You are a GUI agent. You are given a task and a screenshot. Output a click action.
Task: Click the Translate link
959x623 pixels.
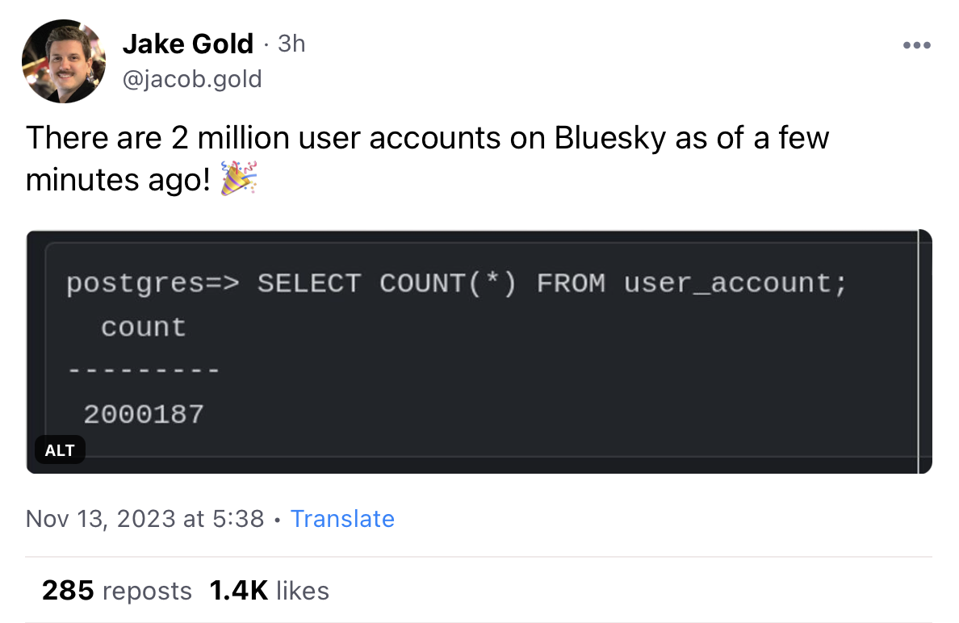pos(342,518)
